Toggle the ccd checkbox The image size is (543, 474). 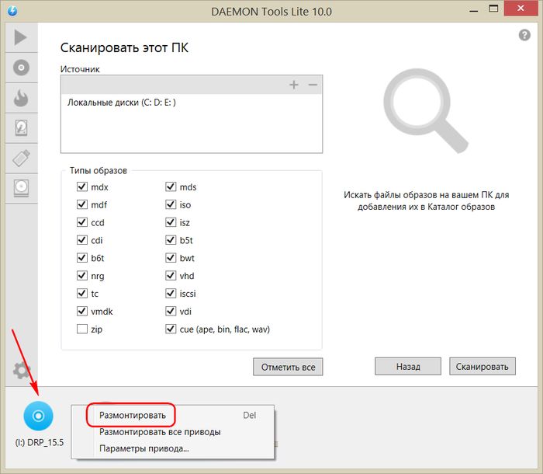point(81,222)
